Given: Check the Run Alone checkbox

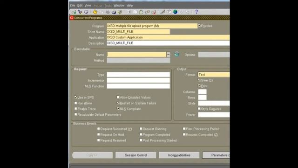Looking at the screenshot, I should pyautogui.click(x=75, y=103).
